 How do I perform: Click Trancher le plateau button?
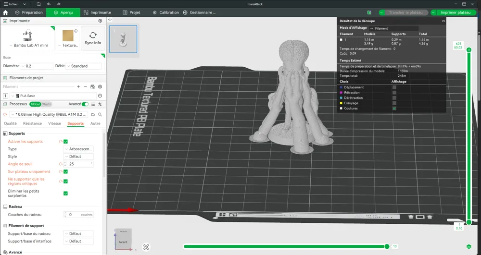pyautogui.click(x=406, y=12)
